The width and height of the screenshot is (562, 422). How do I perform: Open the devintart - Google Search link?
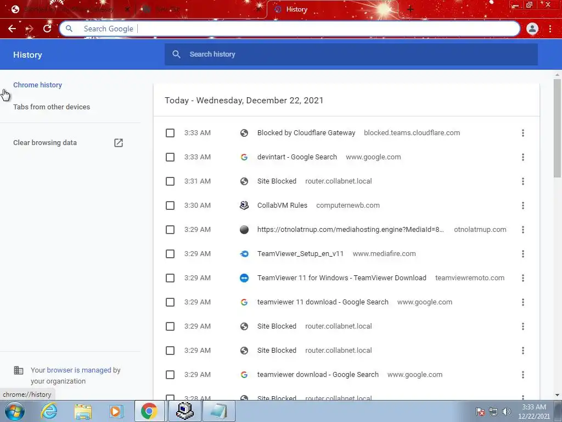pos(297,157)
